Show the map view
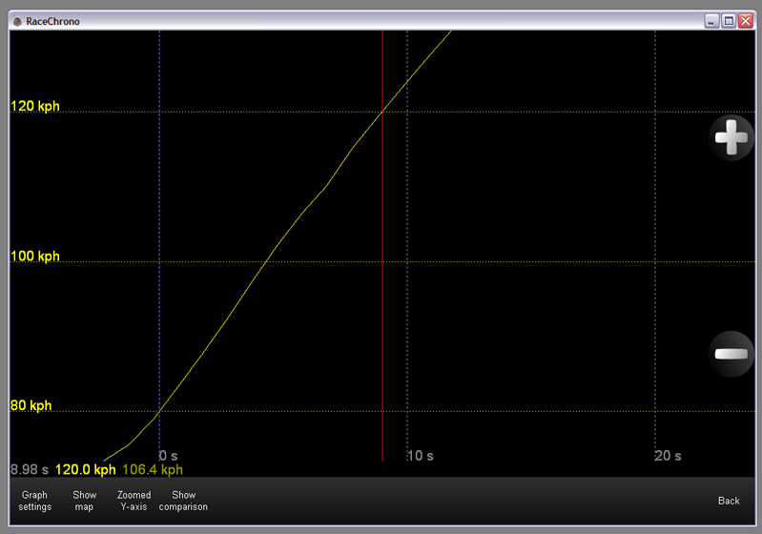Image resolution: width=762 pixels, height=534 pixels. (x=85, y=501)
